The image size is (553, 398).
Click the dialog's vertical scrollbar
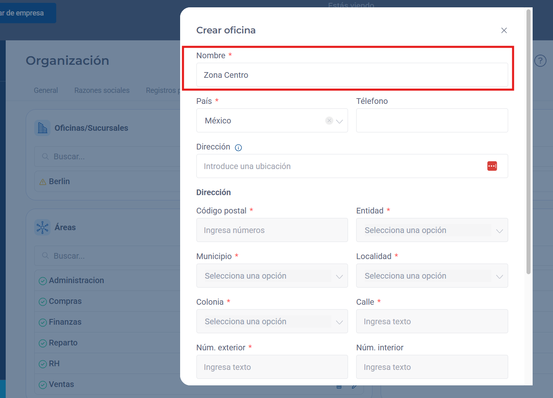(529, 142)
